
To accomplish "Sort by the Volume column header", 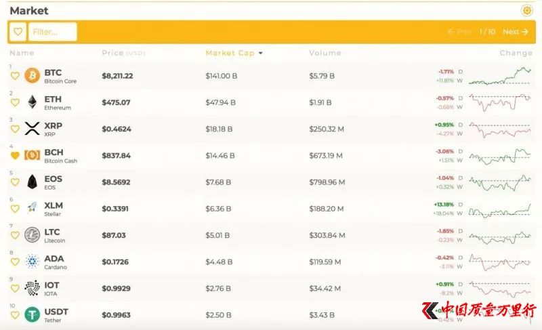I will (325, 53).
